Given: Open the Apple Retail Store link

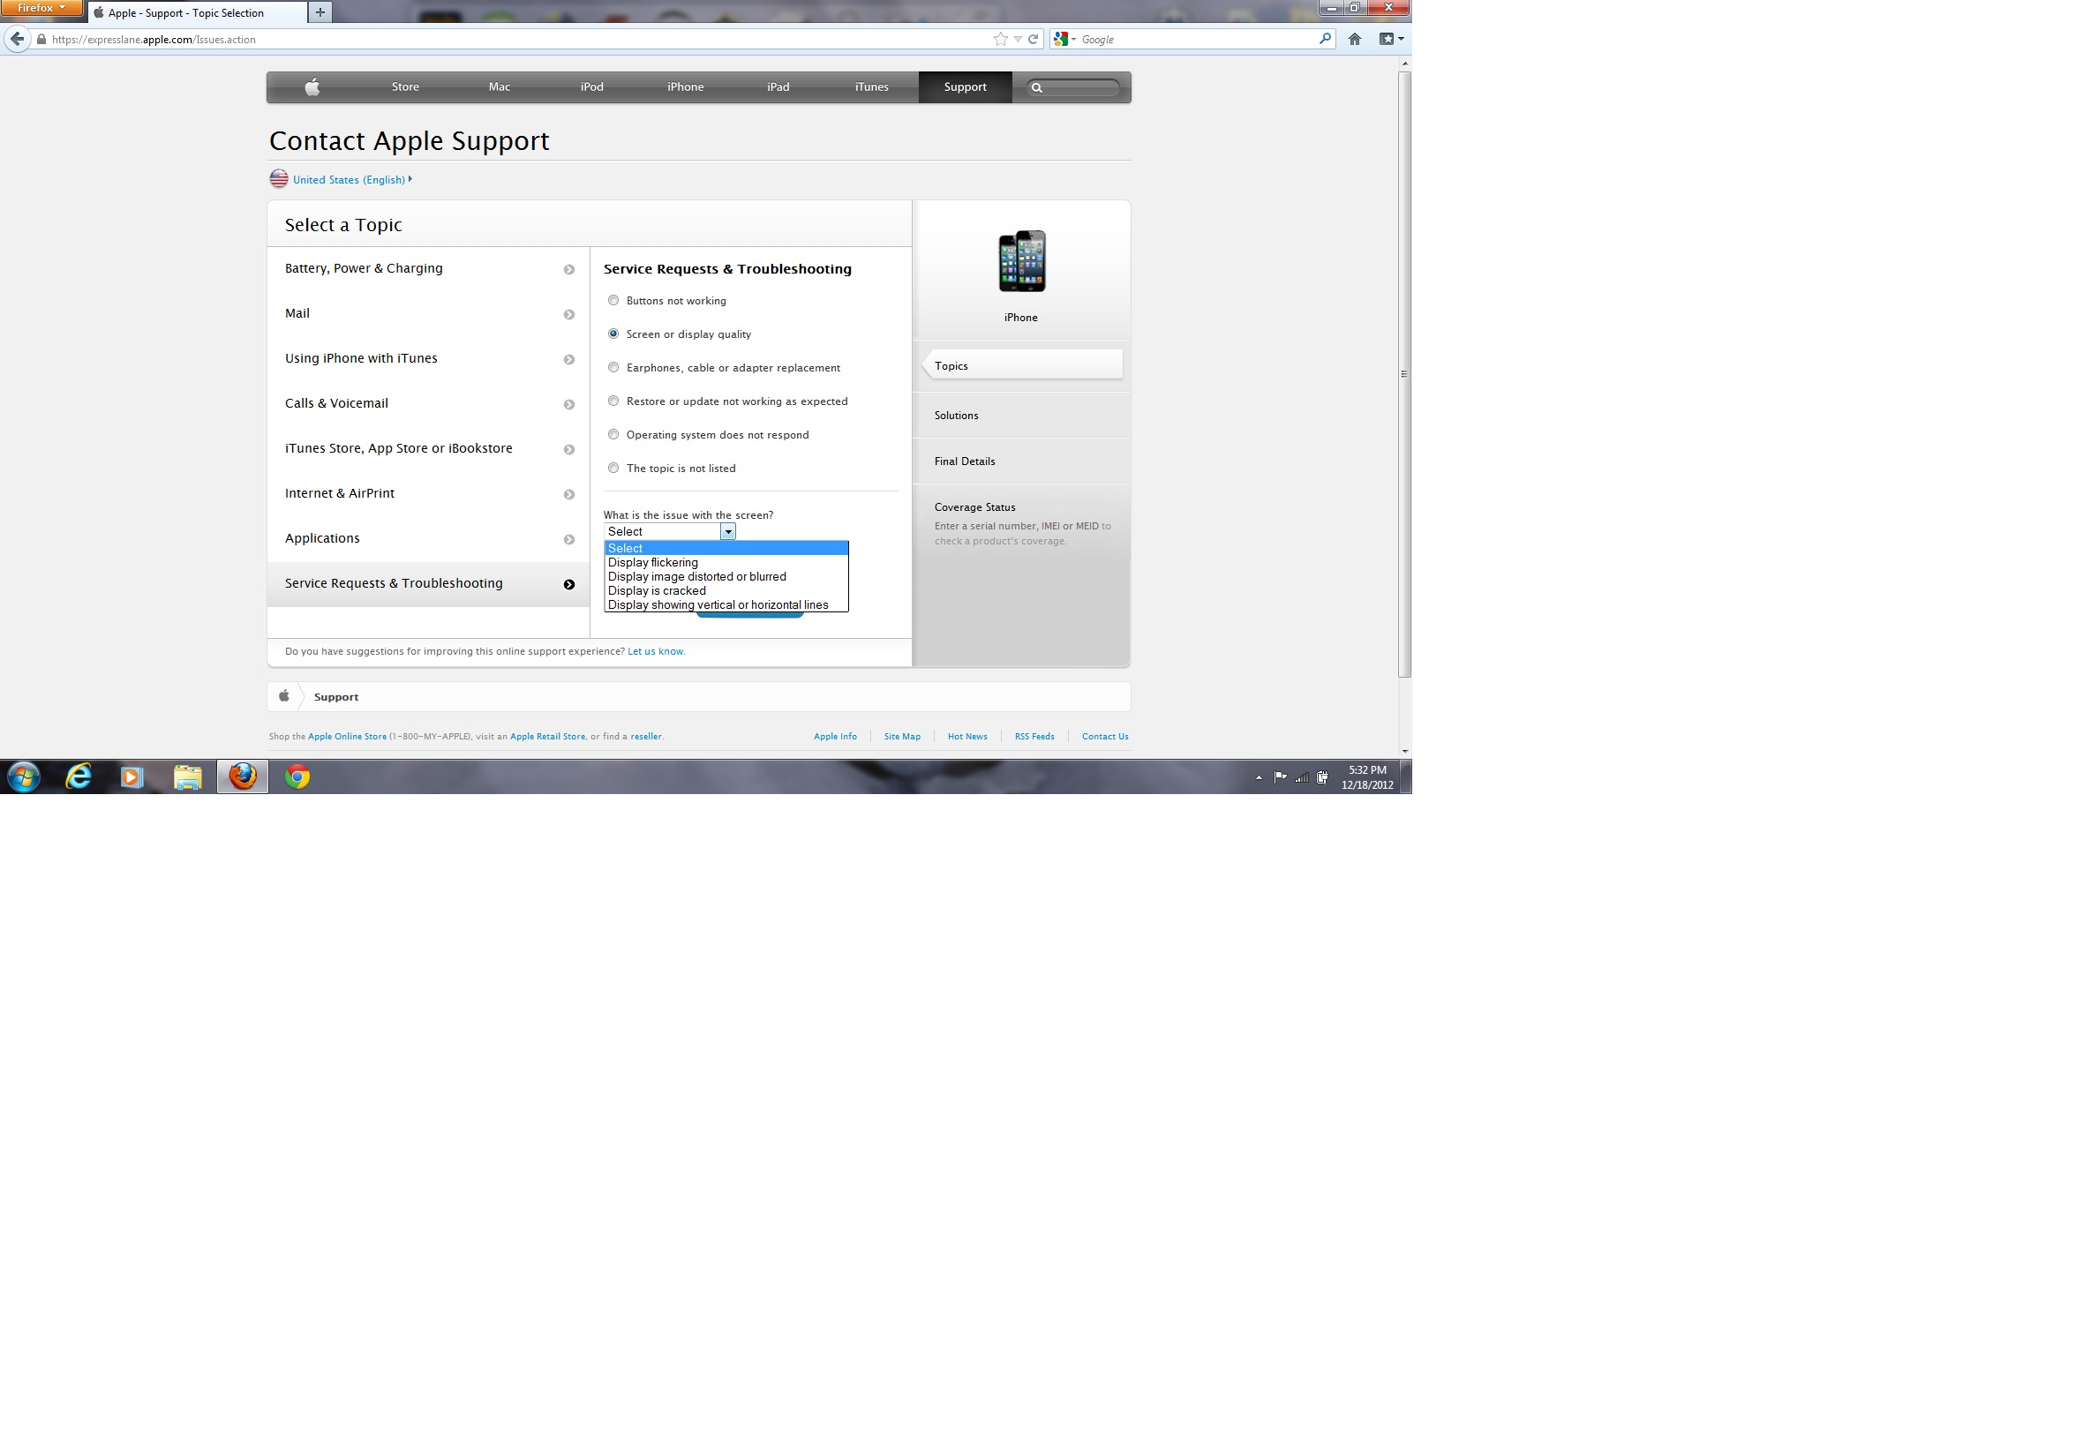Looking at the screenshot, I should pos(548,736).
